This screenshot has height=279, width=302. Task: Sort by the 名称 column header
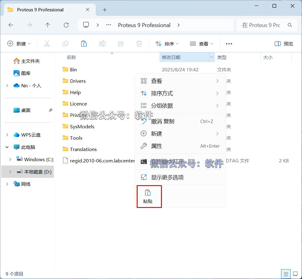[x=71, y=57]
